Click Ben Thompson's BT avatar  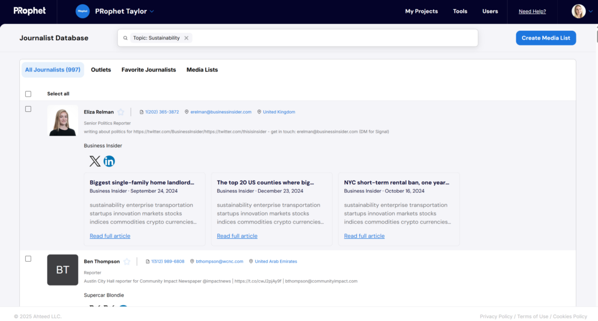pos(62,270)
